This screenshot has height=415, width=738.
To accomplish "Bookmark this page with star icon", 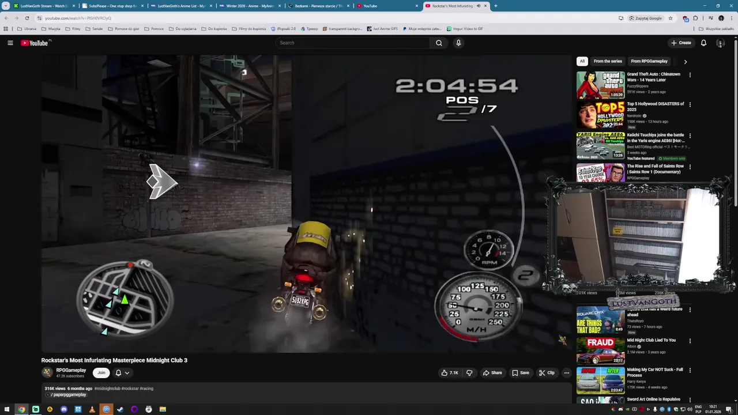I will 670,18.
